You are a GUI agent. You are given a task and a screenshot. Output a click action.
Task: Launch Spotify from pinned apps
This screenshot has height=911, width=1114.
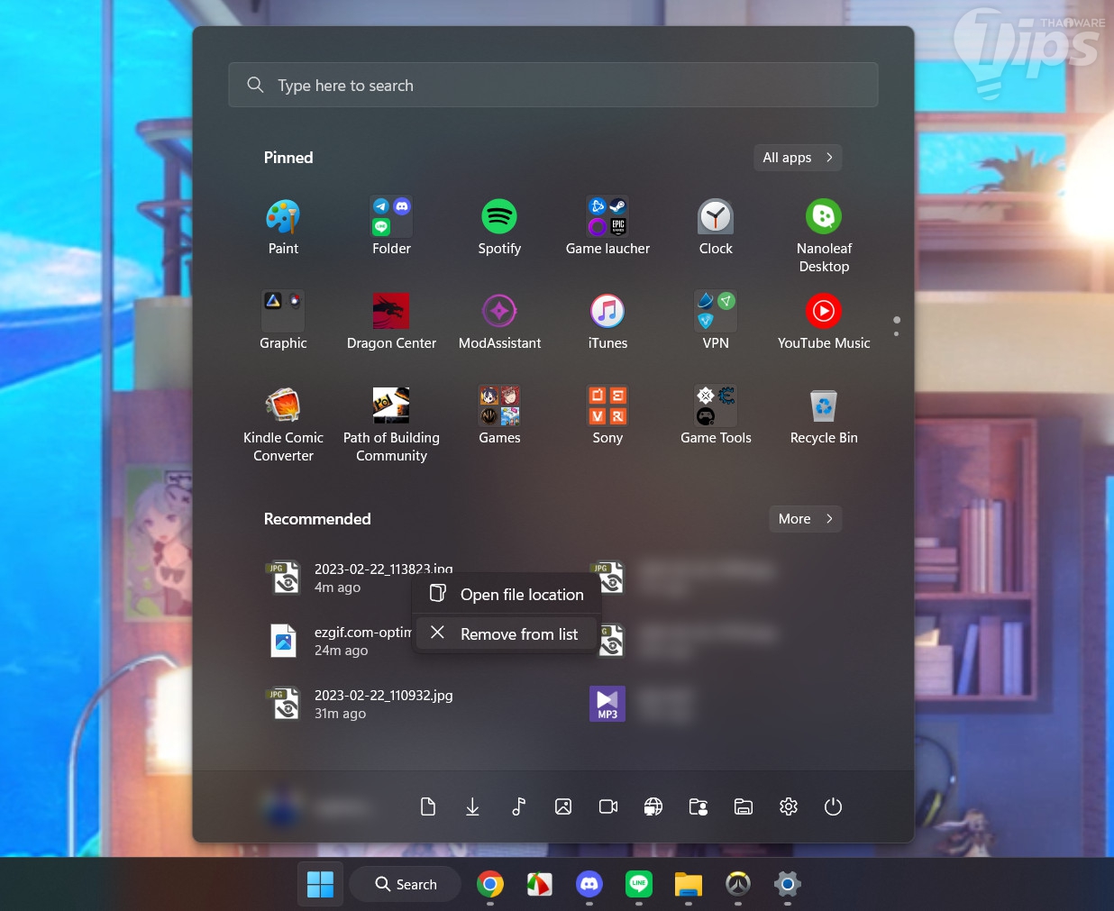499,227
